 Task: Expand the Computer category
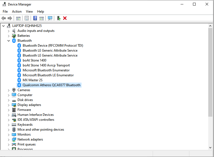(x=8, y=95)
